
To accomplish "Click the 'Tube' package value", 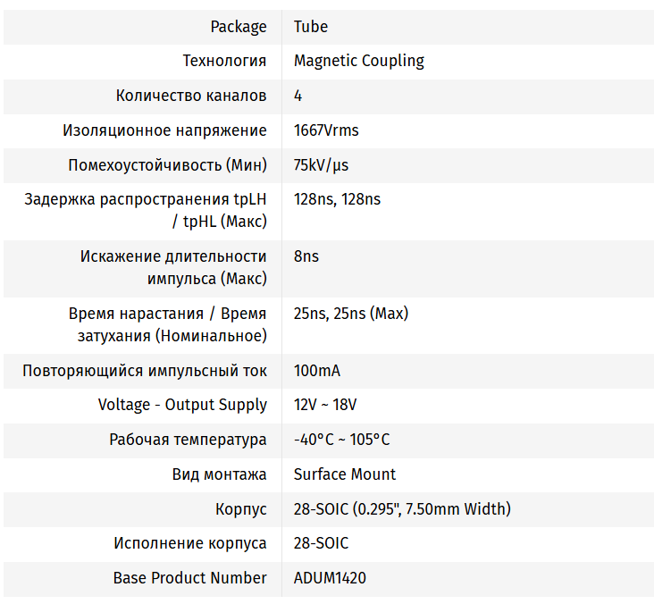I will (311, 27).
